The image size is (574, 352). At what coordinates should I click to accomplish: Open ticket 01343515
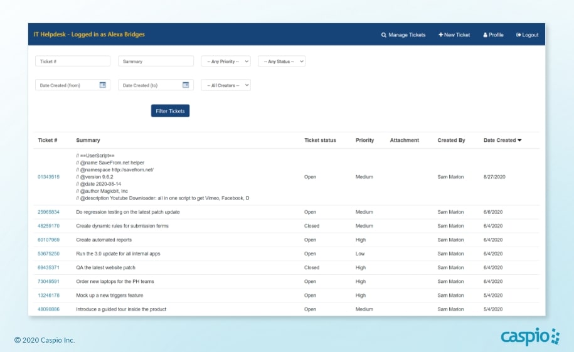[48, 177]
